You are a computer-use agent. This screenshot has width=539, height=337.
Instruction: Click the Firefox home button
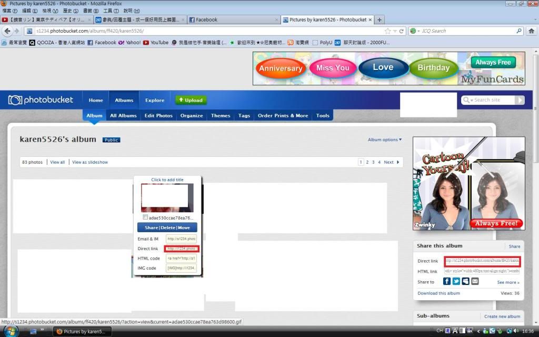coord(531,31)
